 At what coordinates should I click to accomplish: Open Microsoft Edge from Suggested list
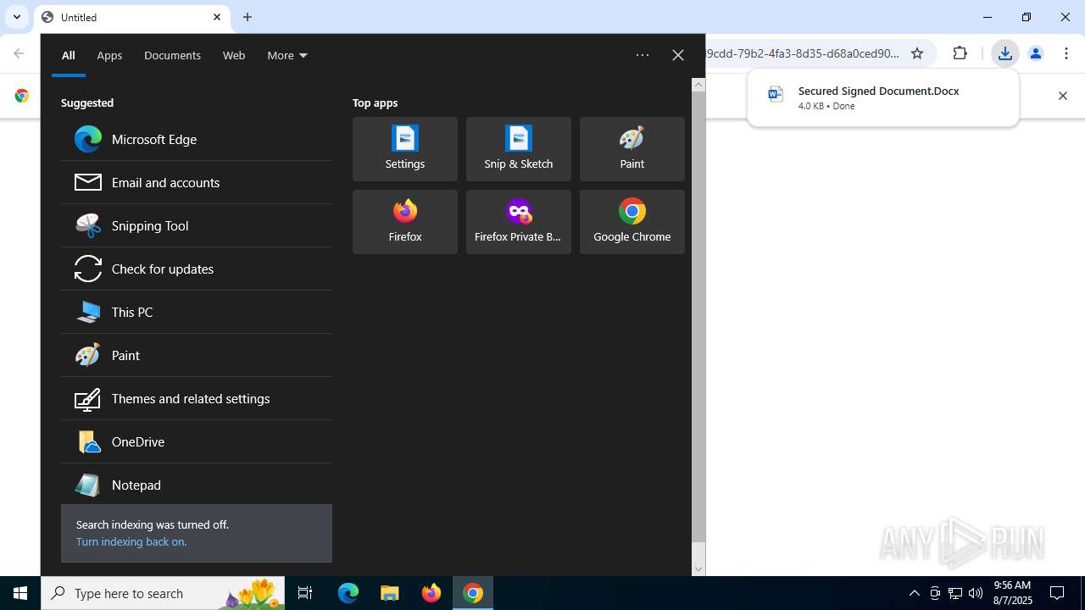(x=197, y=139)
